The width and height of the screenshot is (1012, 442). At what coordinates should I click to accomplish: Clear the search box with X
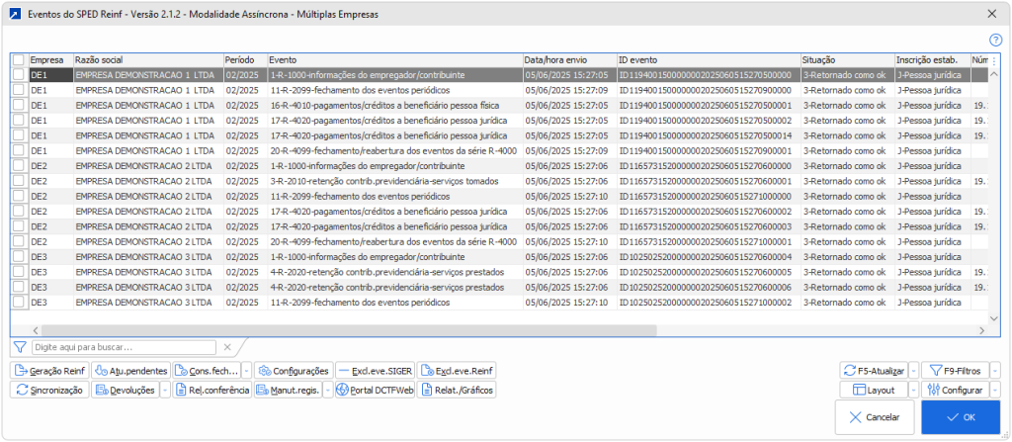(227, 347)
